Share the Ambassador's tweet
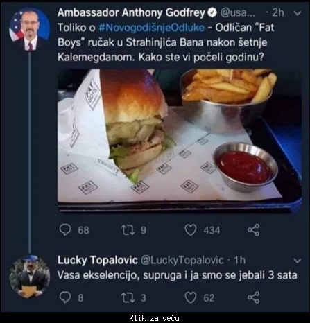Image resolution: width=310 pixels, height=323 pixels. 254,230
